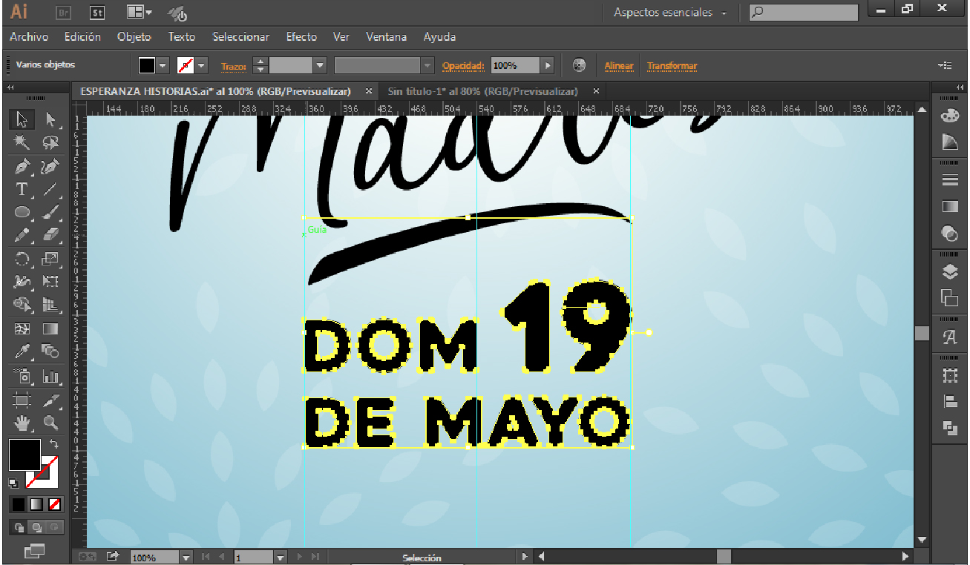The image size is (970, 565).
Task: Reset to default fill and stroke
Action: click(x=14, y=483)
